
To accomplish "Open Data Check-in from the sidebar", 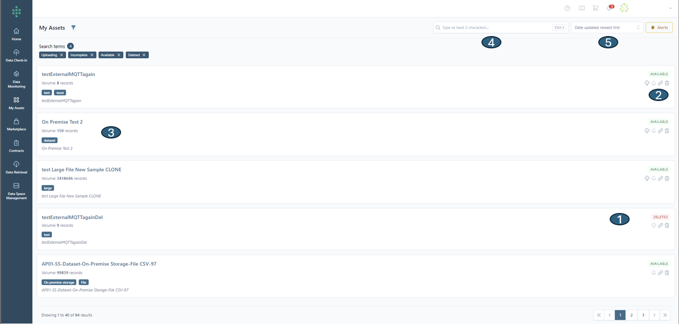I will point(16,56).
